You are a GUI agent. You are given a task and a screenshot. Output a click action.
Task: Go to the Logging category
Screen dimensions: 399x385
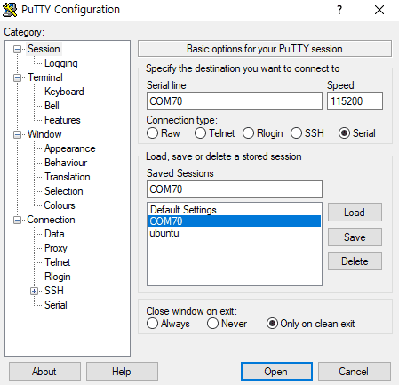click(61, 63)
